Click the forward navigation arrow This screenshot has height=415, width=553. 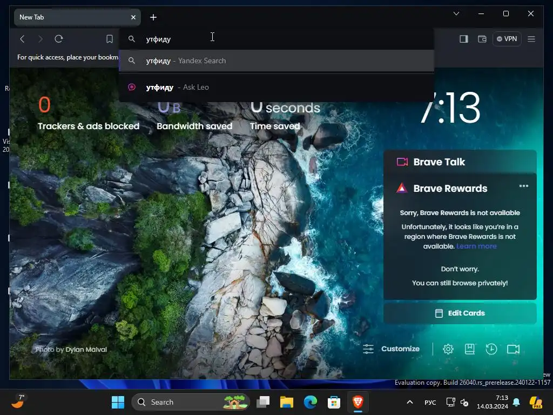coord(40,39)
